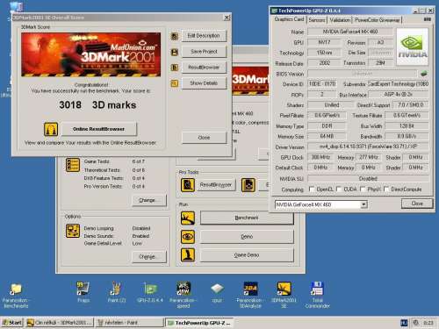The image size is (439, 329).
Task: Click the ResultBrowser icon in score window
Action: (x=175, y=68)
